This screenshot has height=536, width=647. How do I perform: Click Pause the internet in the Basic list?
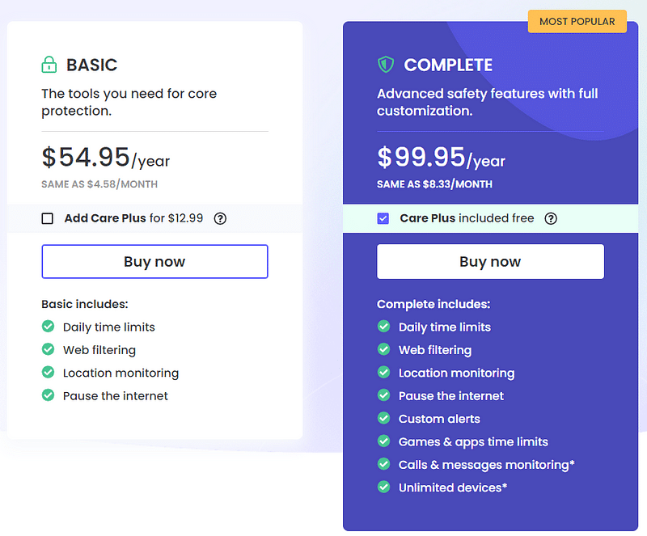116,396
